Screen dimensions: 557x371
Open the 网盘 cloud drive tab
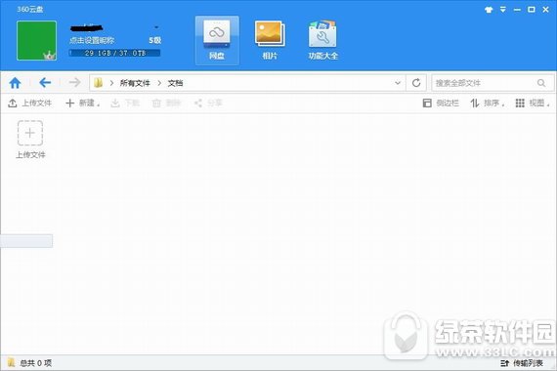(217, 40)
